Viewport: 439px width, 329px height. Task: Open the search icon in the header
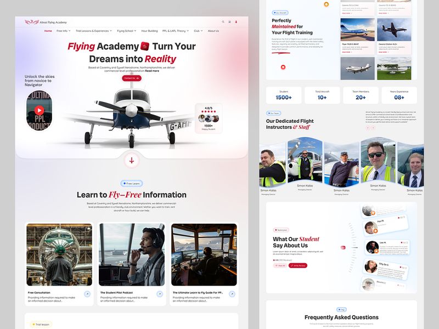pyautogui.click(x=223, y=22)
